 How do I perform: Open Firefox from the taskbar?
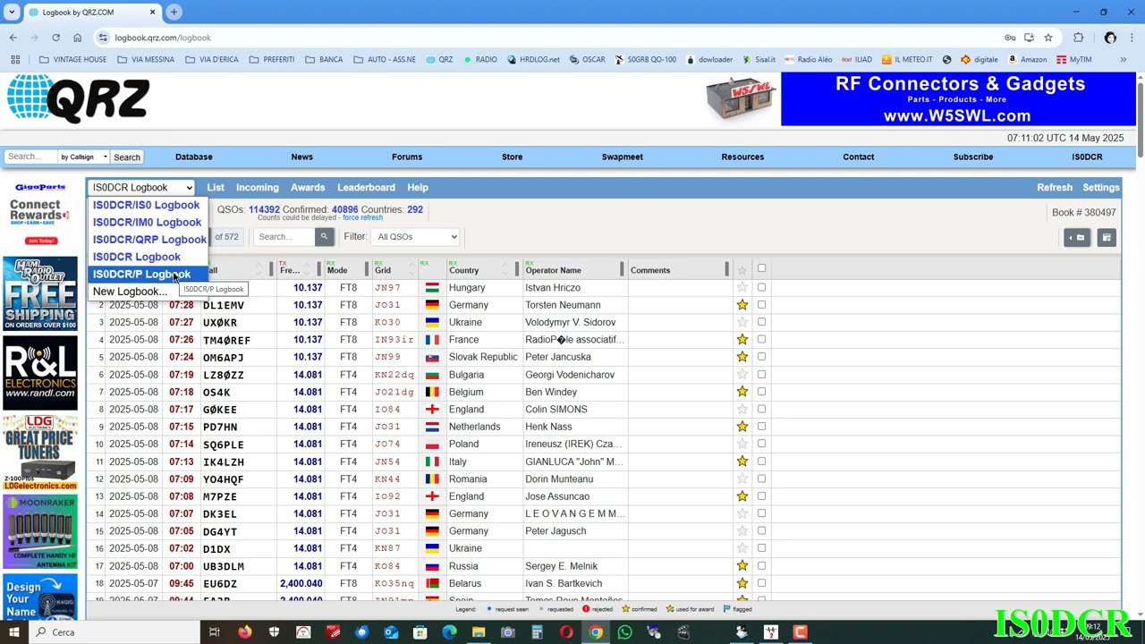click(x=244, y=631)
